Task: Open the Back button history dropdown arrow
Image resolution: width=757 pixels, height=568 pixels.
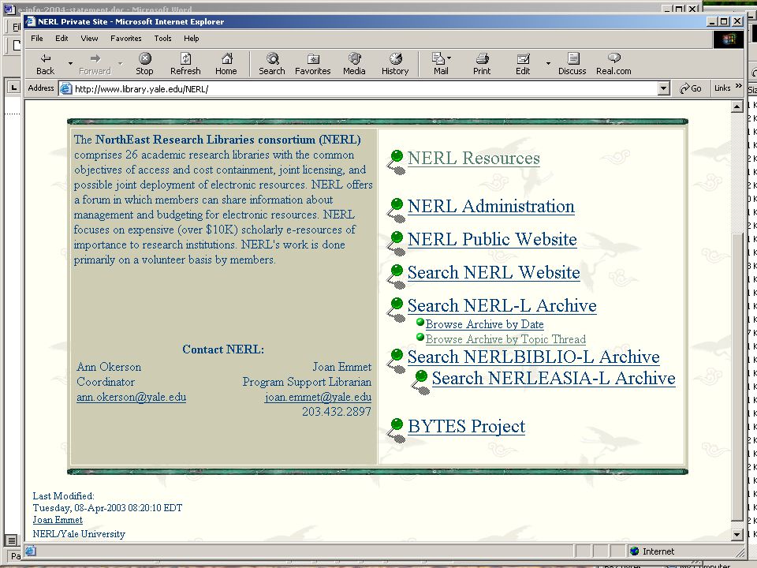Action: (x=70, y=64)
